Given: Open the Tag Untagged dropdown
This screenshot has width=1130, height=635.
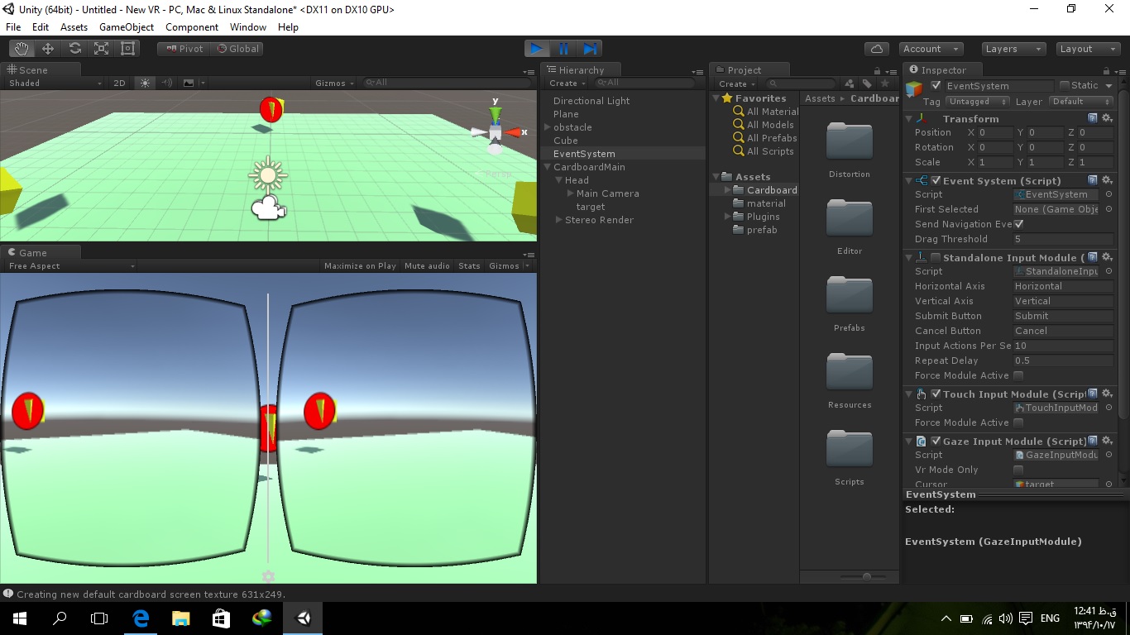Looking at the screenshot, I should click(976, 102).
